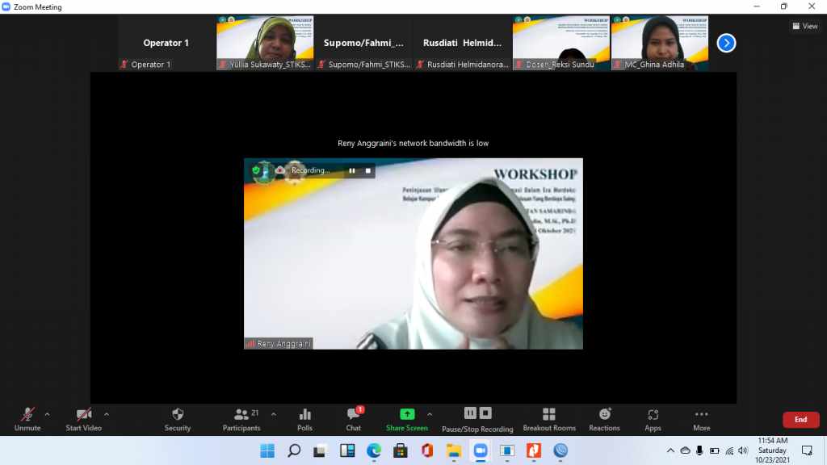Expand audio options arrow beside Unmute

pyautogui.click(x=47, y=414)
